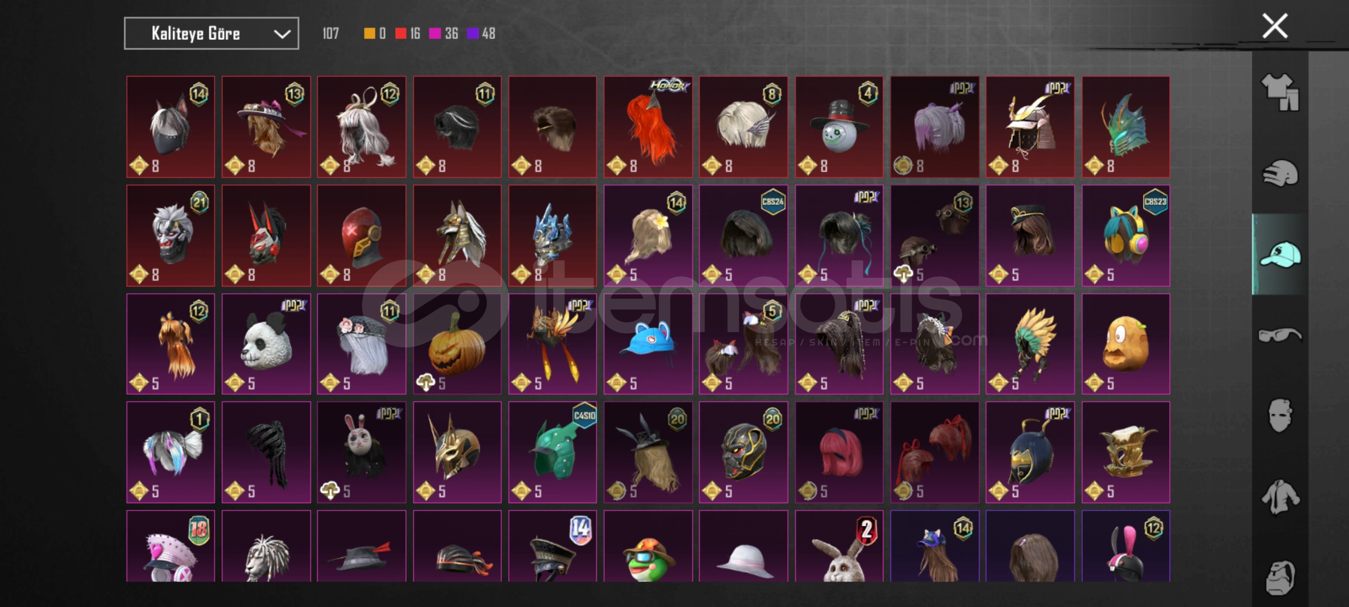Filter by purple quality count 48

[481, 34]
